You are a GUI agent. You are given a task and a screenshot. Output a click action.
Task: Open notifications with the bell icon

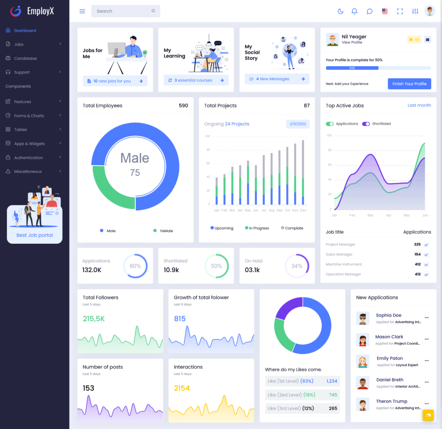[354, 11]
